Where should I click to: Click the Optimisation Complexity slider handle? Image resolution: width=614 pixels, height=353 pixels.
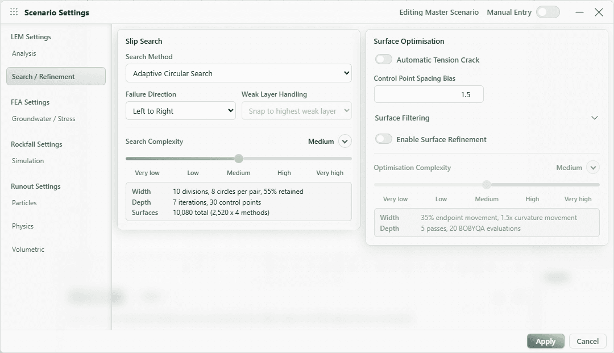[486, 185]
